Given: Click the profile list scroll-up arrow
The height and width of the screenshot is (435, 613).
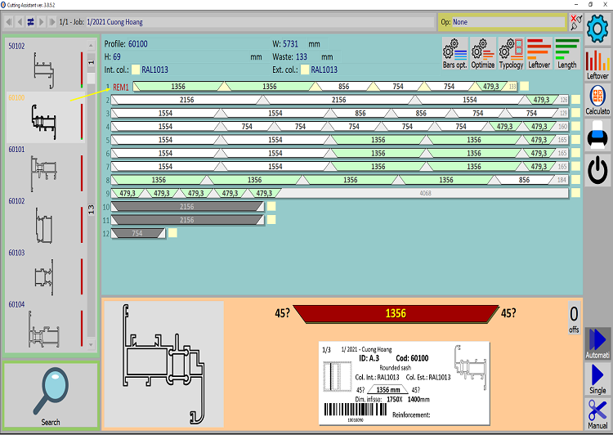Looking at the screenshot, I should tap(91, 45).
